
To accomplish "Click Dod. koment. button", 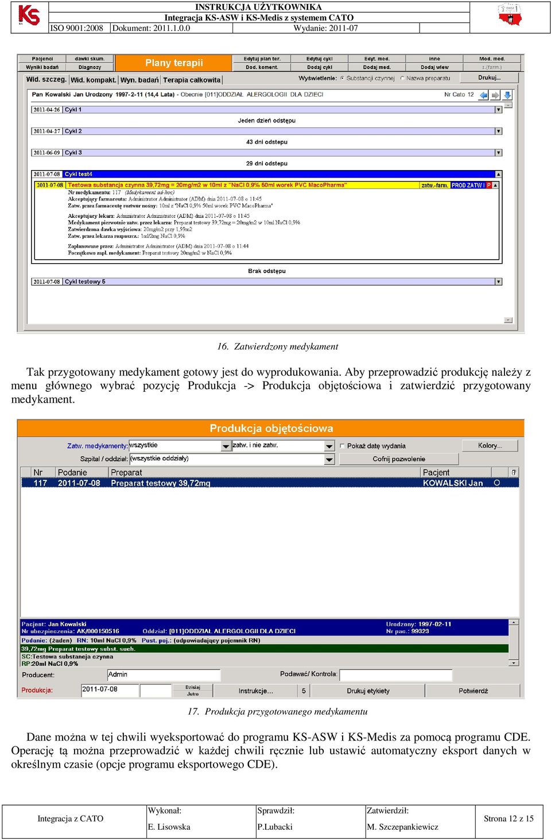I will pyautogui.click(x=262, y=67).
